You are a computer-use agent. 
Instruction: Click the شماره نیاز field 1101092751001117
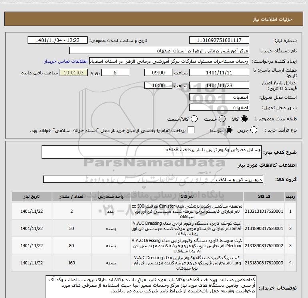coord(219,40)
